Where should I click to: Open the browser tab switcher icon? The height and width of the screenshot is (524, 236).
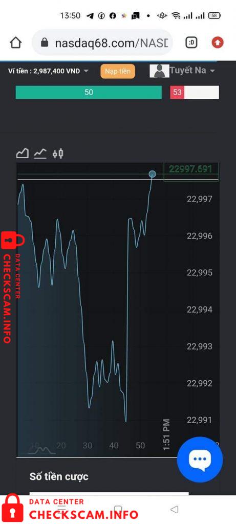pyautogui.click(x=191, y=42)
